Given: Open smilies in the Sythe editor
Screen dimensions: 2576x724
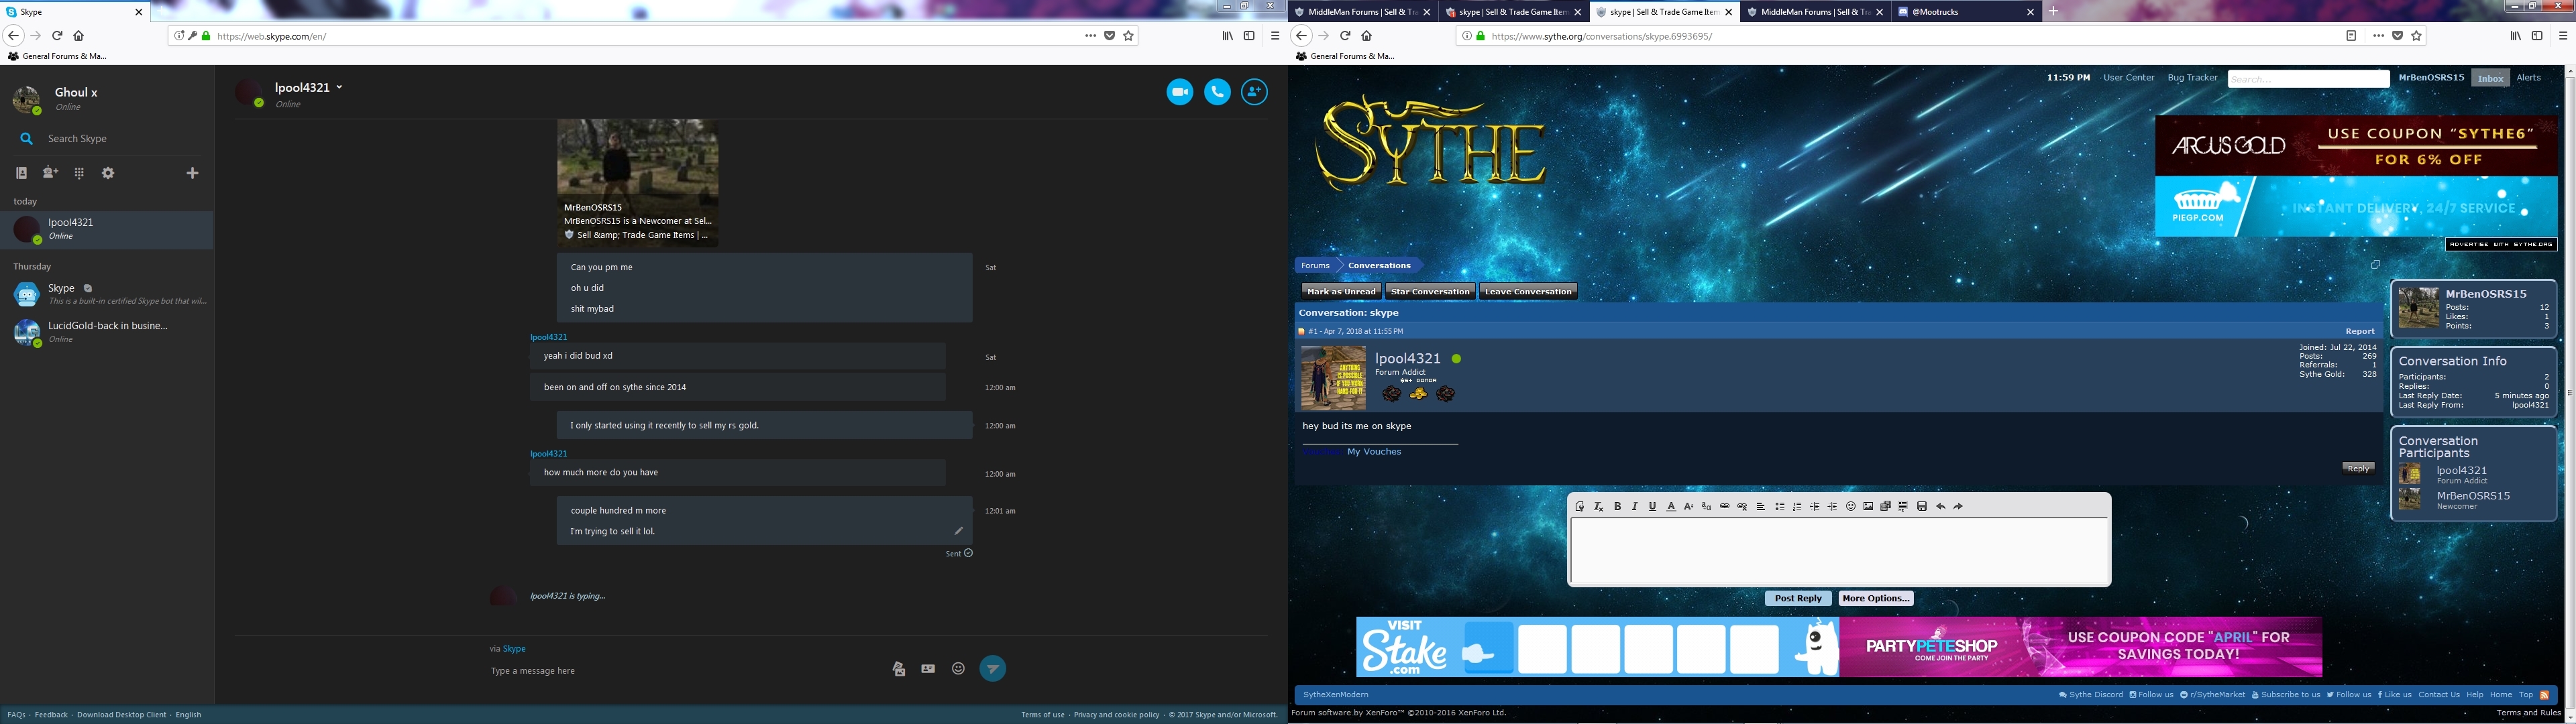Looking at the screenshot, I should pos(1851,507).
